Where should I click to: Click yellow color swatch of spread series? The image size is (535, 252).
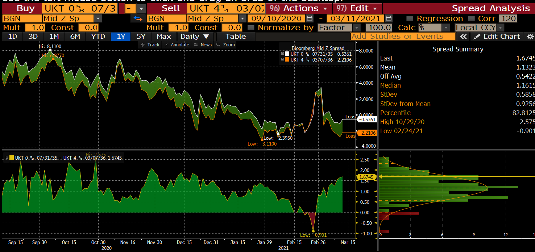[12, 157]
